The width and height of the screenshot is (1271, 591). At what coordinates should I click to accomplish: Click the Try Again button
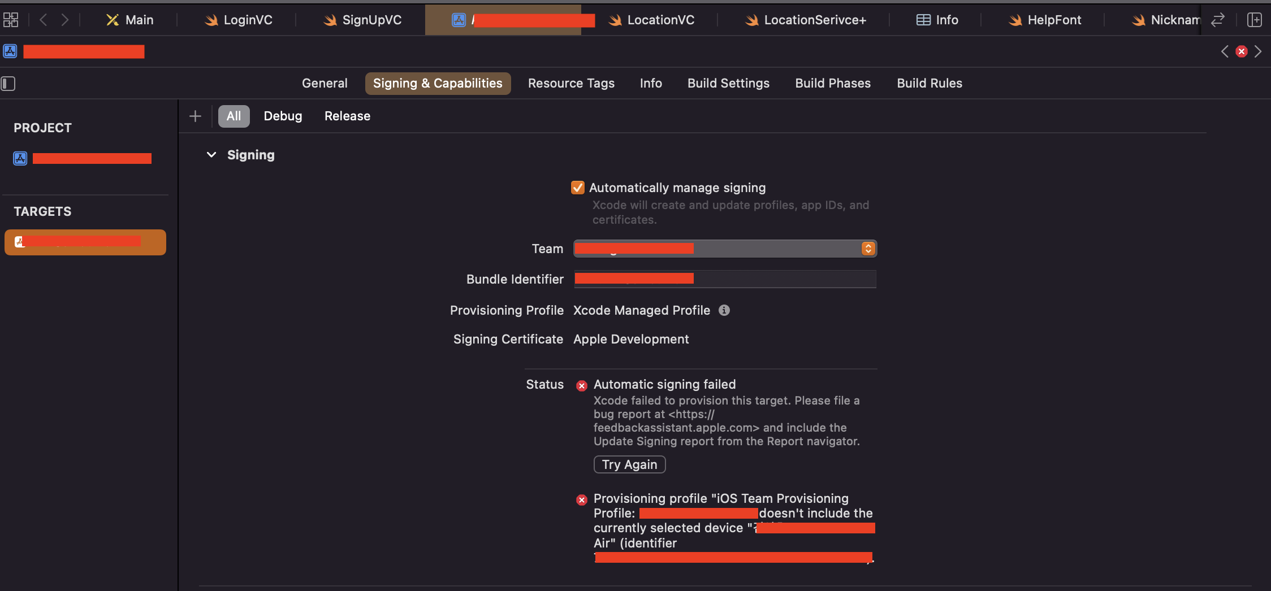point(629,464)
